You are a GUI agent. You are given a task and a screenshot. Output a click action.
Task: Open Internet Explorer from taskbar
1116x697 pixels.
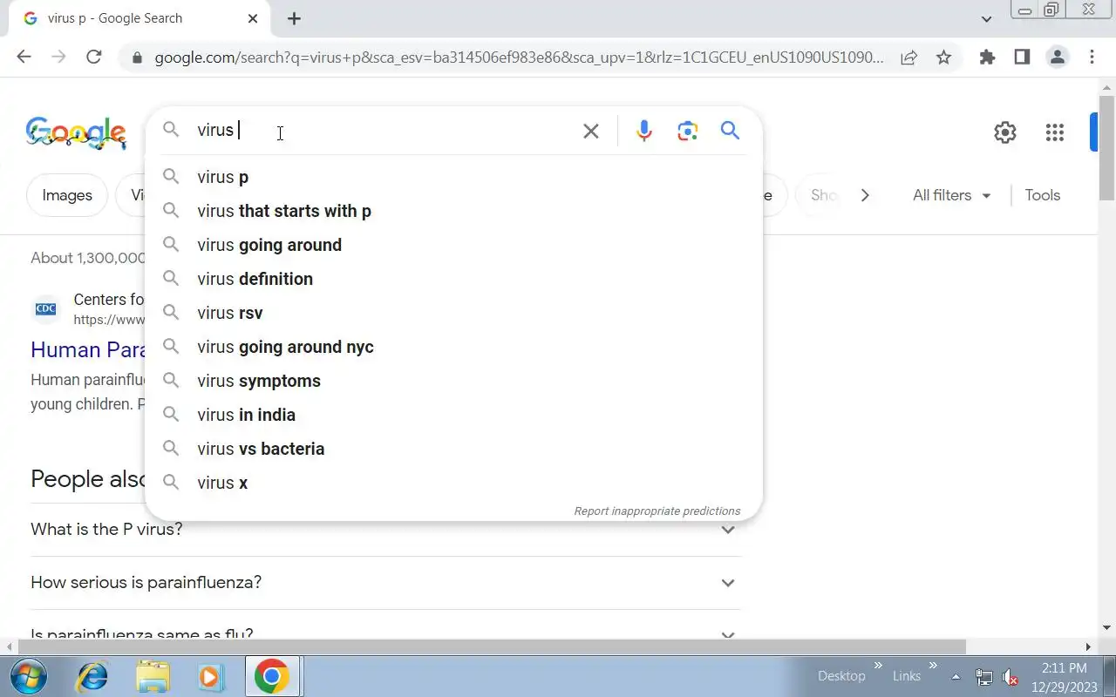pos(92,676)
